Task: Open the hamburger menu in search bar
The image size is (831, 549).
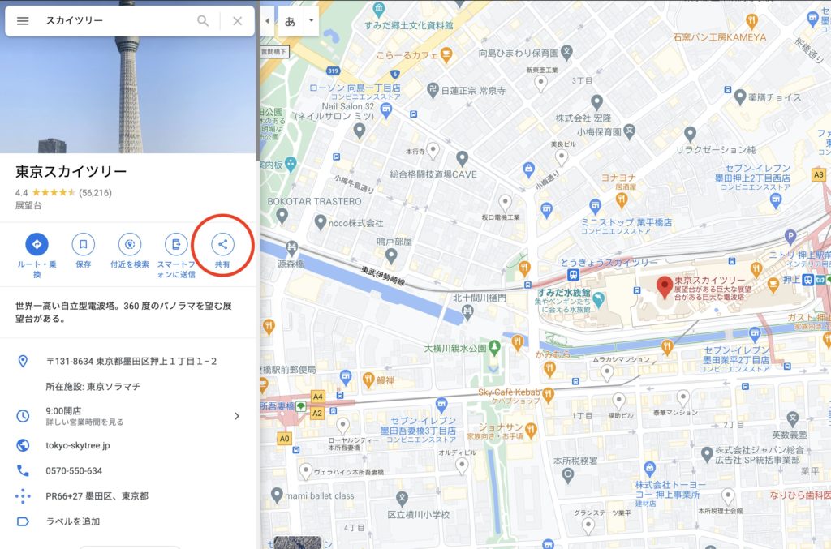Action: point(23,20)
